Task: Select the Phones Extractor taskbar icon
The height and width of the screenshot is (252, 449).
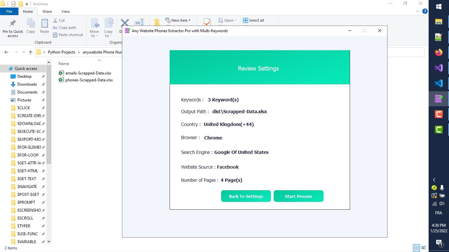Action: [x=439, y=99]
